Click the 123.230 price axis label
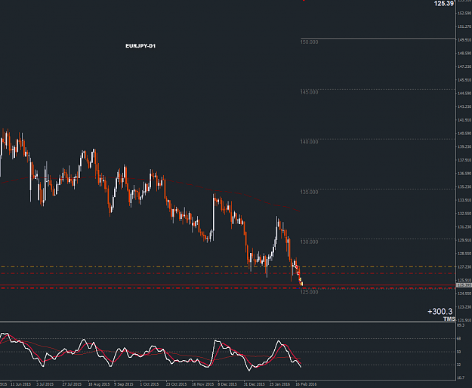 click(464, 306)
